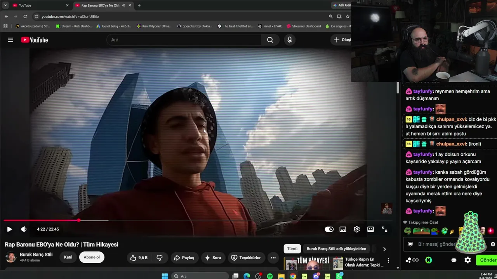
Task: Like the video with 9,6 B likes
Action: pyautogui.click(x=139, y=258)
